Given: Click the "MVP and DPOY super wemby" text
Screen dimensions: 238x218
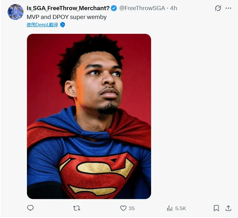Looking at the screenshot, I should point(67,17).
